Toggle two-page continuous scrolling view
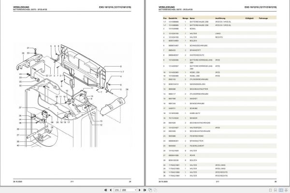 click(x=286, y=190)
